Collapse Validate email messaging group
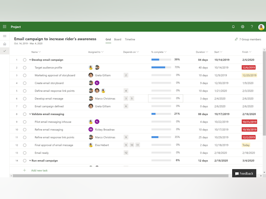Screen dimensions: 266x199 tap(30, 114)
